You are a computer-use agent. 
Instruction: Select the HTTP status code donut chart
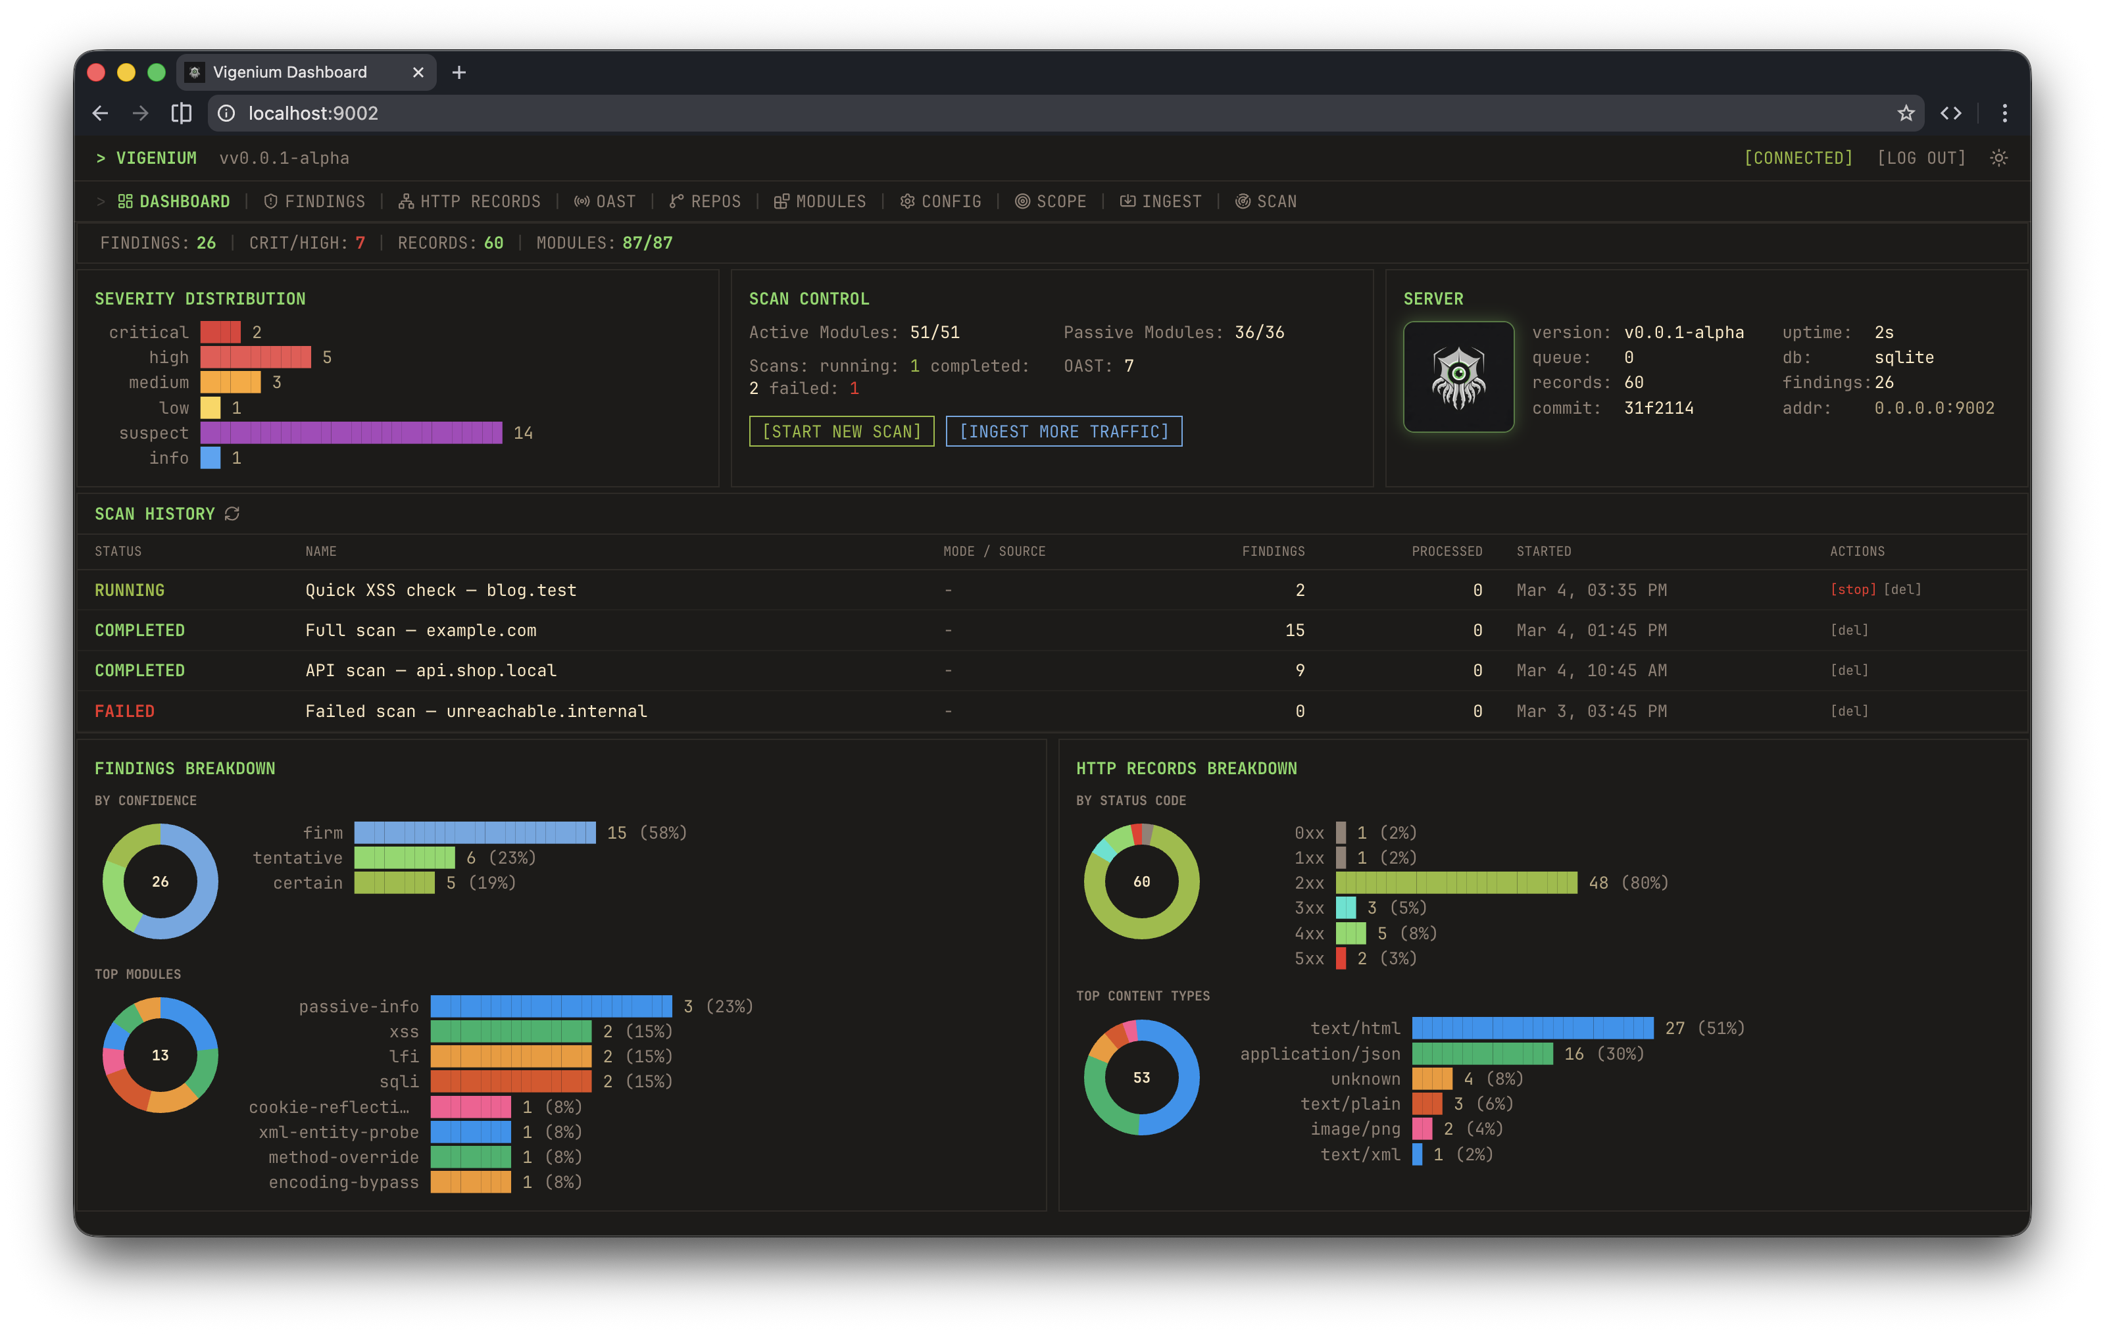(x=1141, y=882)
